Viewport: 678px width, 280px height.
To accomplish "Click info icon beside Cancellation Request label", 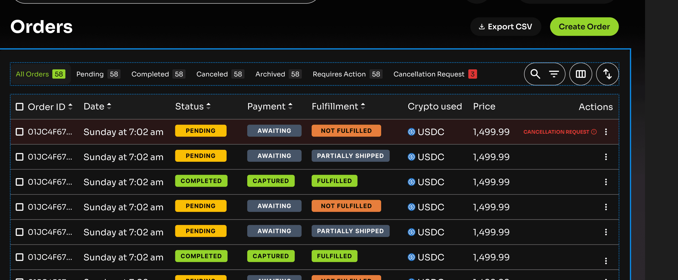I will 594,132.
